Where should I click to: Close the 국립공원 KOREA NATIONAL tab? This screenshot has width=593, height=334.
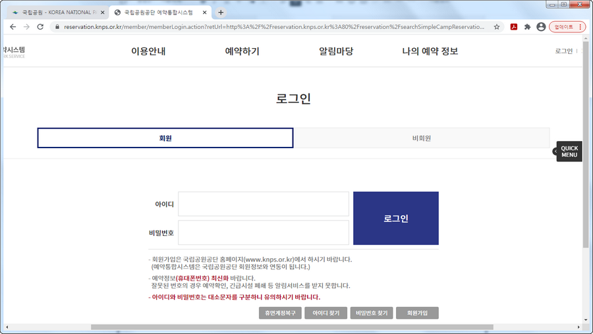click(x=103, y=13)
